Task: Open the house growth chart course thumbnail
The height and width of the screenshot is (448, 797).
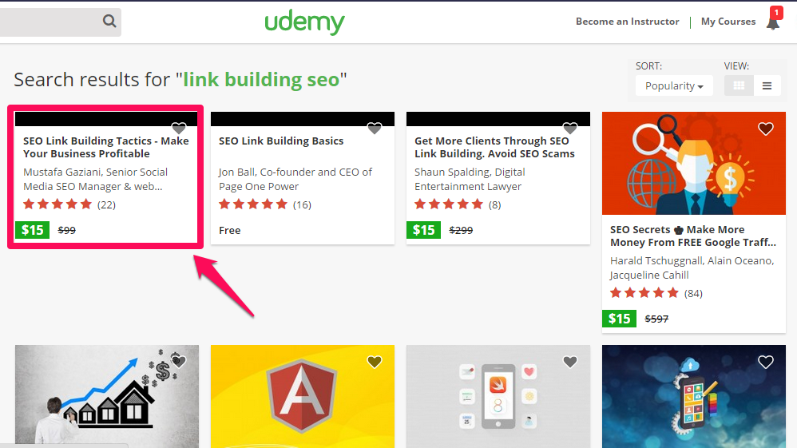Action: [107, 397]
